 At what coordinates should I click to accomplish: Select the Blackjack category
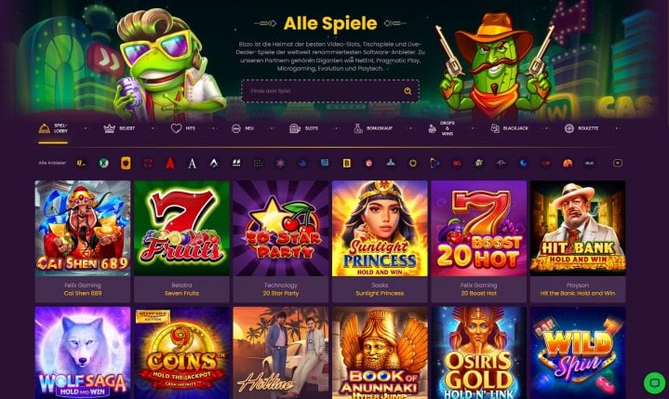tap(509, 128)
